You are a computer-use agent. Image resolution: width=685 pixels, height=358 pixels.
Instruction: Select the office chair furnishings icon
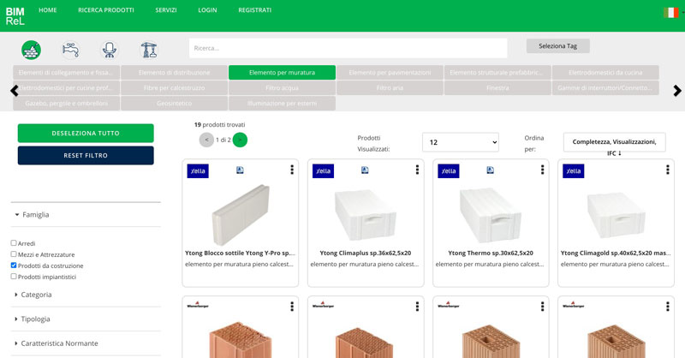click(x=109, y=50)
